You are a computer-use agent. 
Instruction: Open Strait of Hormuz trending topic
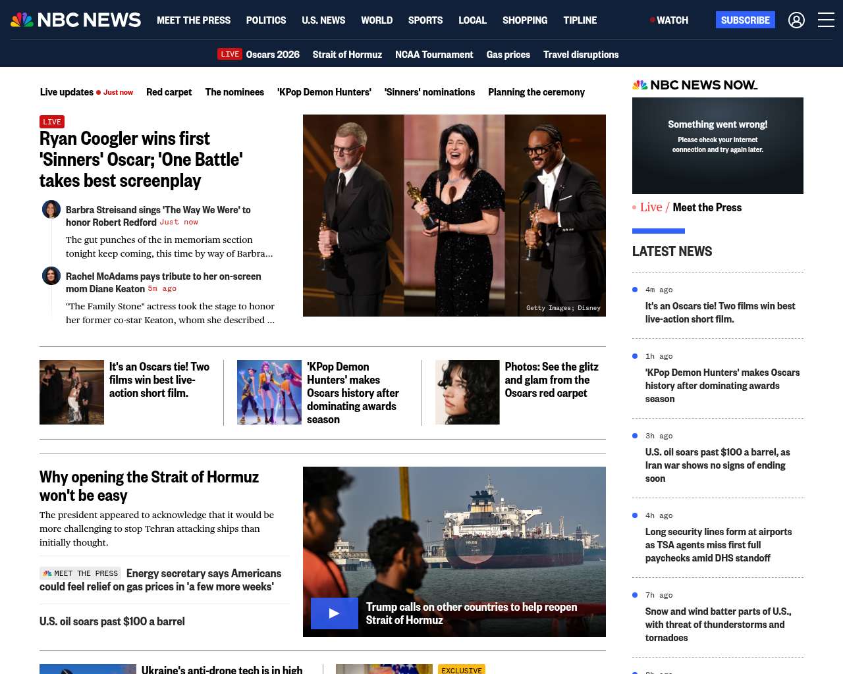(347, 55)
